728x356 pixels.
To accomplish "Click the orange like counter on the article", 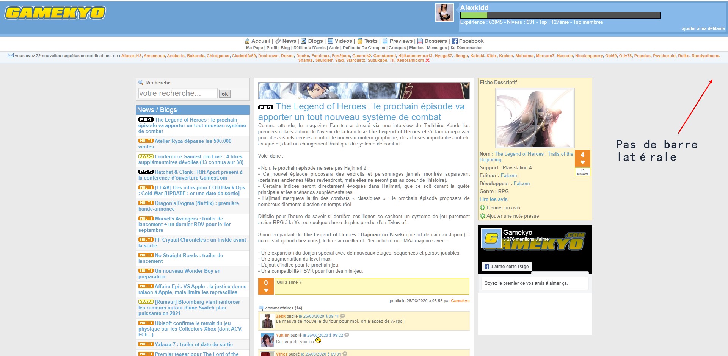I will 266,286.
